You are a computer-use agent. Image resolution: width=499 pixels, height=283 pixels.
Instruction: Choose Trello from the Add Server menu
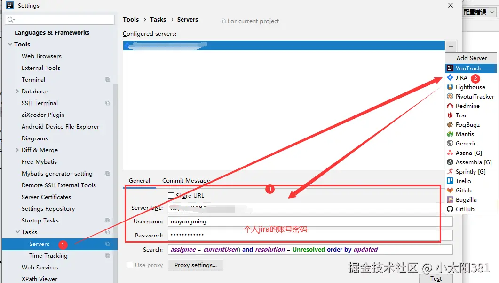471,181
